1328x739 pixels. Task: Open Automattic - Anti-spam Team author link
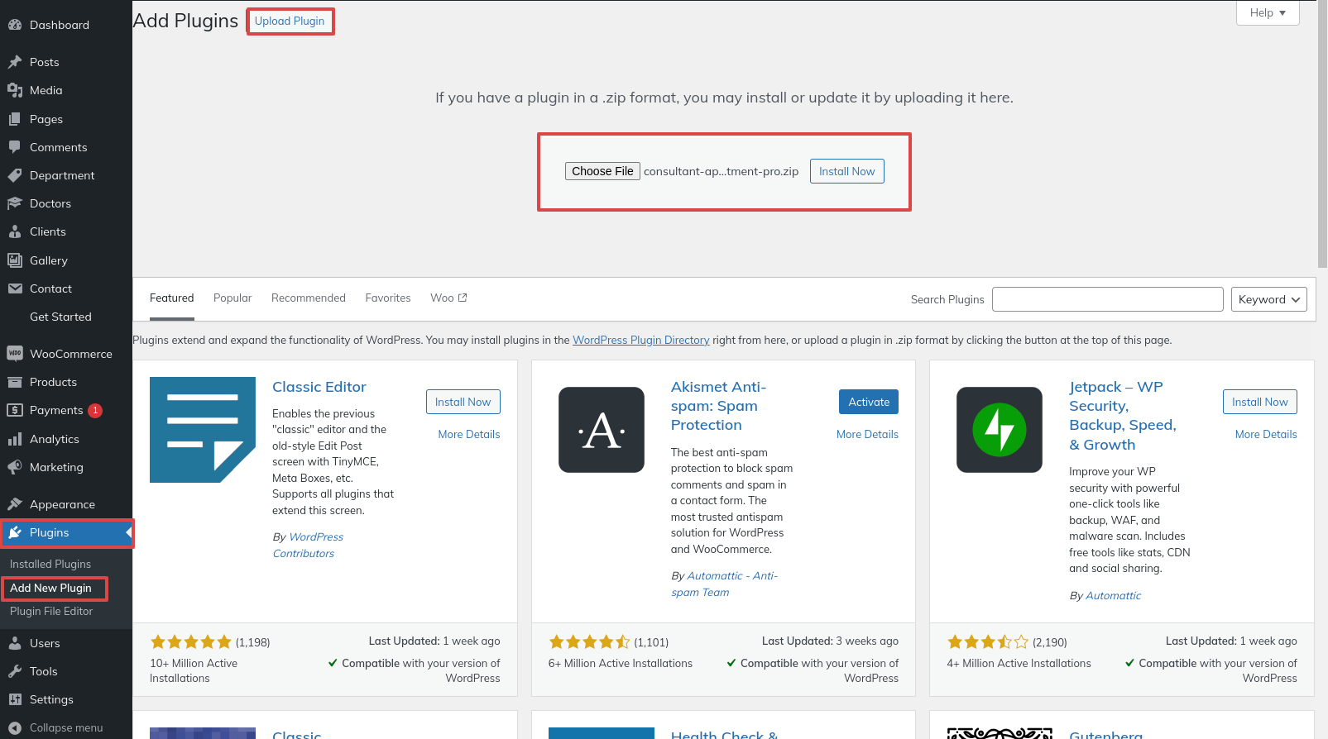[725, 584]
